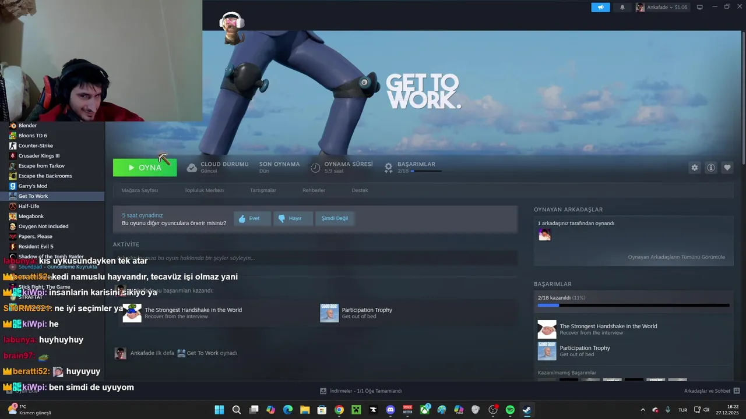This screenshot has width=746, height=419.
Task: Open File Explorer from taskbar
Action: (x=305, y=410)
